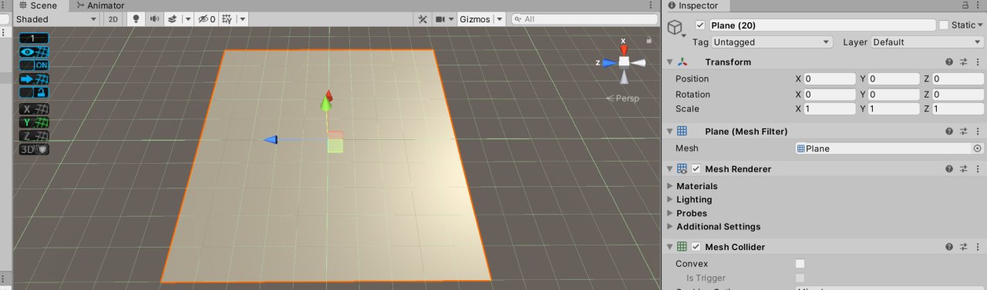Open scene camera settings icon

pos(440,19)
